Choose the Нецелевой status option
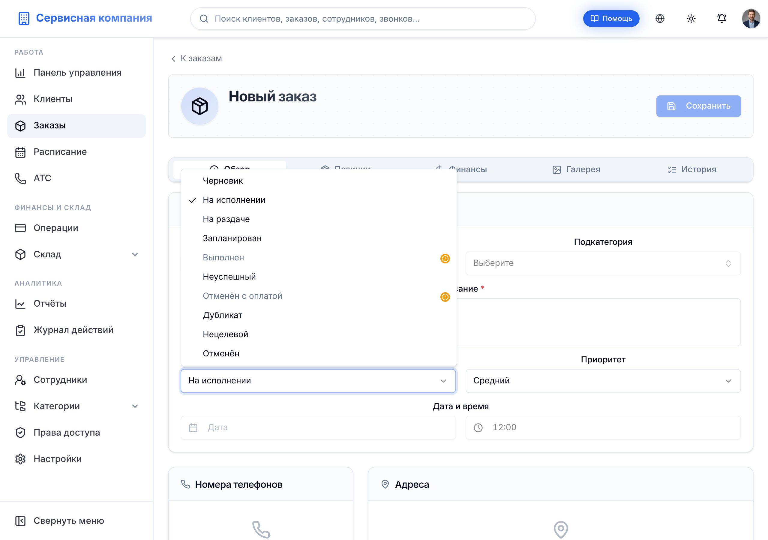This screenshot has width=768, height=540. coord(318,334)
